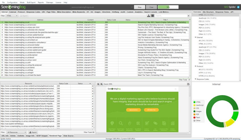The image size is (241, 140).
Task: Click zoom out magnifier in rendered page pane
Action: tap(98, 84)
